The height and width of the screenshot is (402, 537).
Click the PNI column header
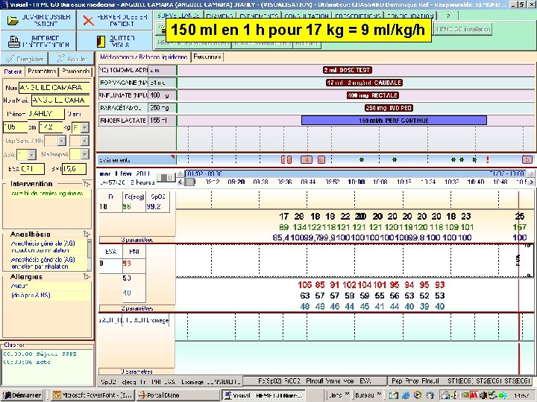(x=134, y=252)
